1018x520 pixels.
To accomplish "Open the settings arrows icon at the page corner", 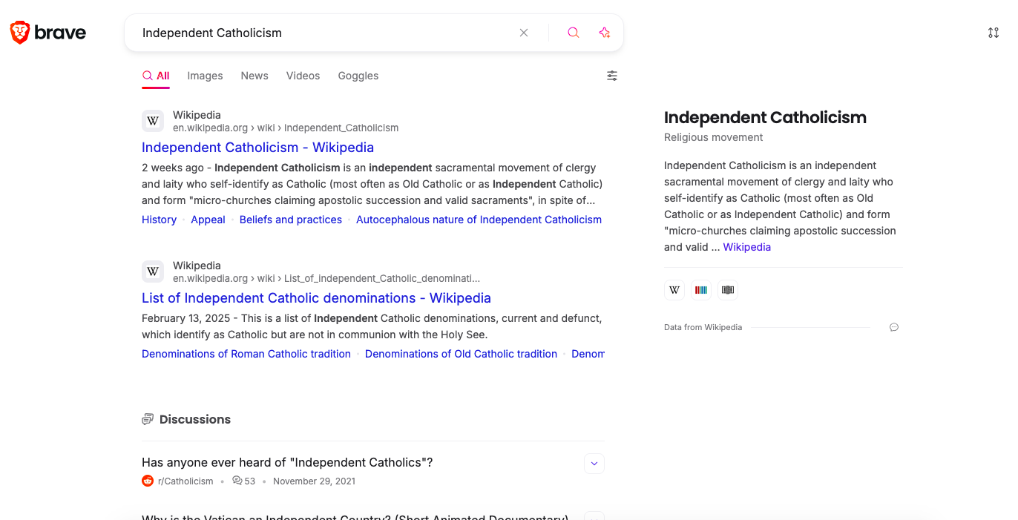I will [994, 33].
